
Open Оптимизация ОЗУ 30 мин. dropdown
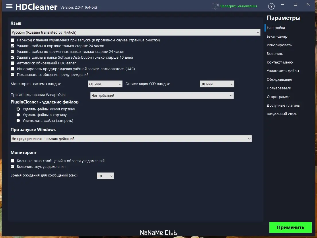pyautogui.click(x=217, y=84)
